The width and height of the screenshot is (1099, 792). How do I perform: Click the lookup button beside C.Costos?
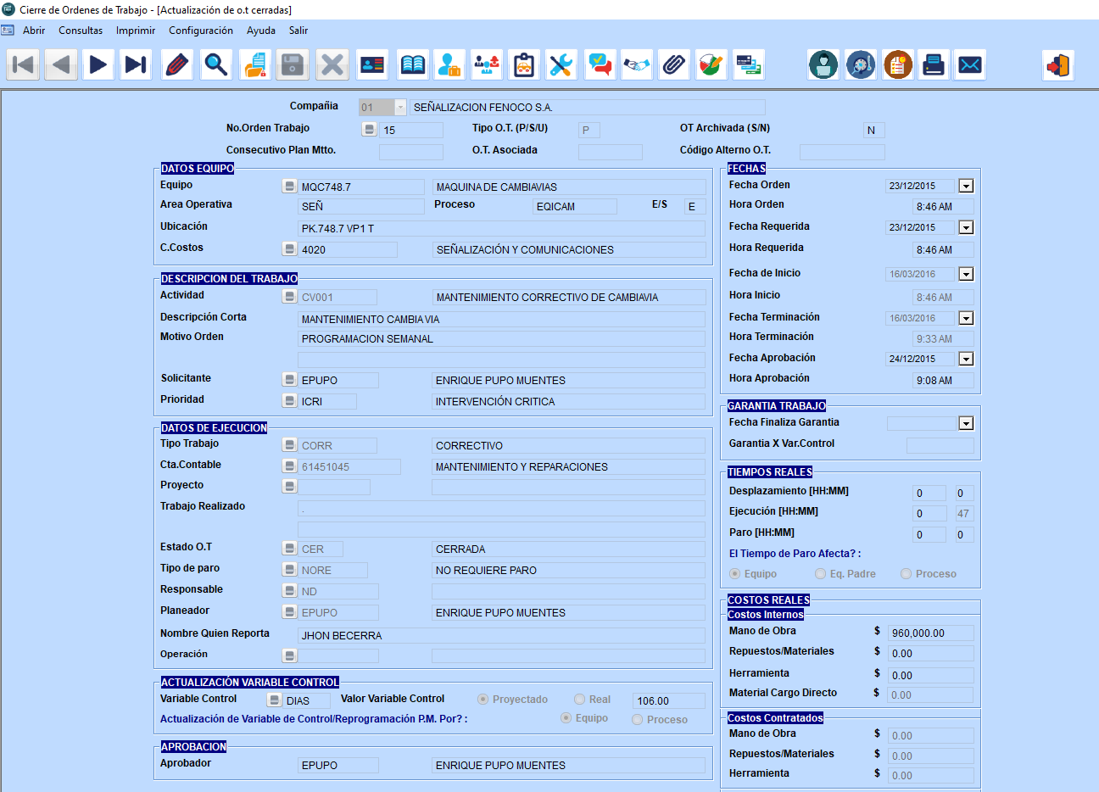coord(289,248)
